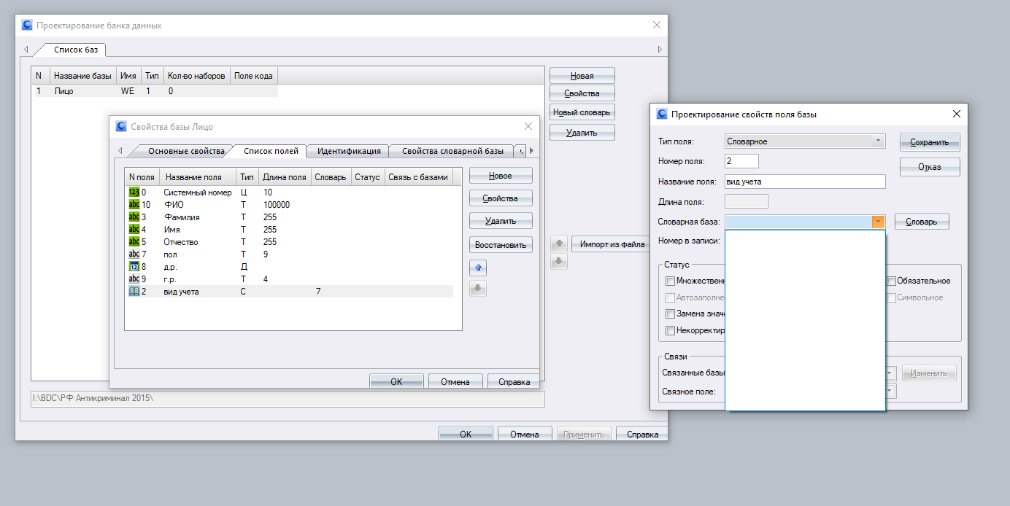Click right tab-scroll arrow in Проектирование банка данных

coord(660,50)
